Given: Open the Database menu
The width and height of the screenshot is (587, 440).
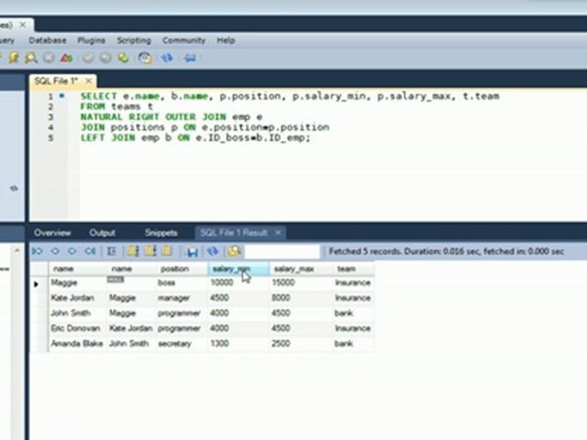Looking at the screenshot, I should pyautogui.click(x=48, y=40).
